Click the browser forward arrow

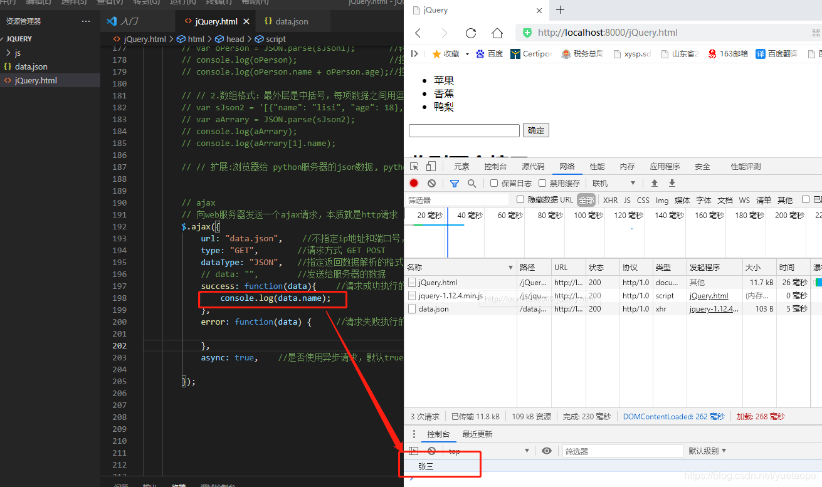point(445,33)
